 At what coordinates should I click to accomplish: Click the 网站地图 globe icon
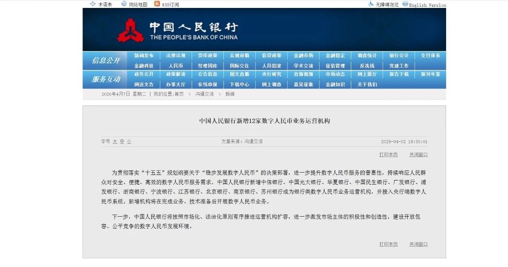124,4
